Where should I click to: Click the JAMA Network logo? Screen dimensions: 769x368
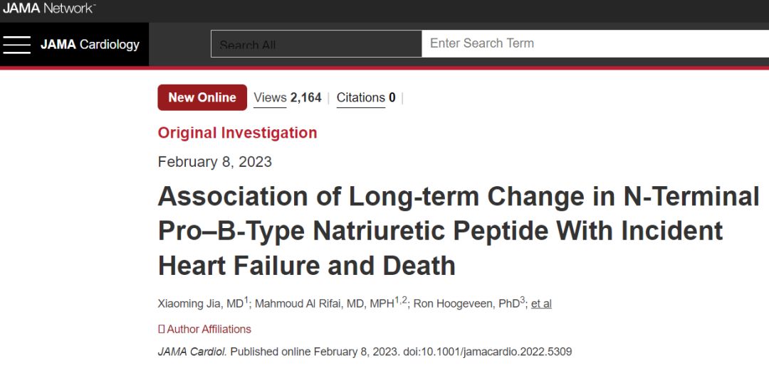49,8
